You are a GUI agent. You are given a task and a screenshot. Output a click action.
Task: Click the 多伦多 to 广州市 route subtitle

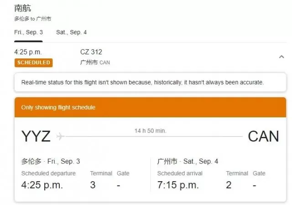coord(32,19)
